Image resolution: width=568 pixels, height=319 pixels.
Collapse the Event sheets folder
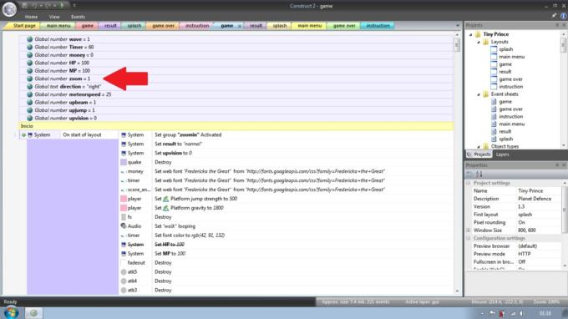[x=479, y=94]
